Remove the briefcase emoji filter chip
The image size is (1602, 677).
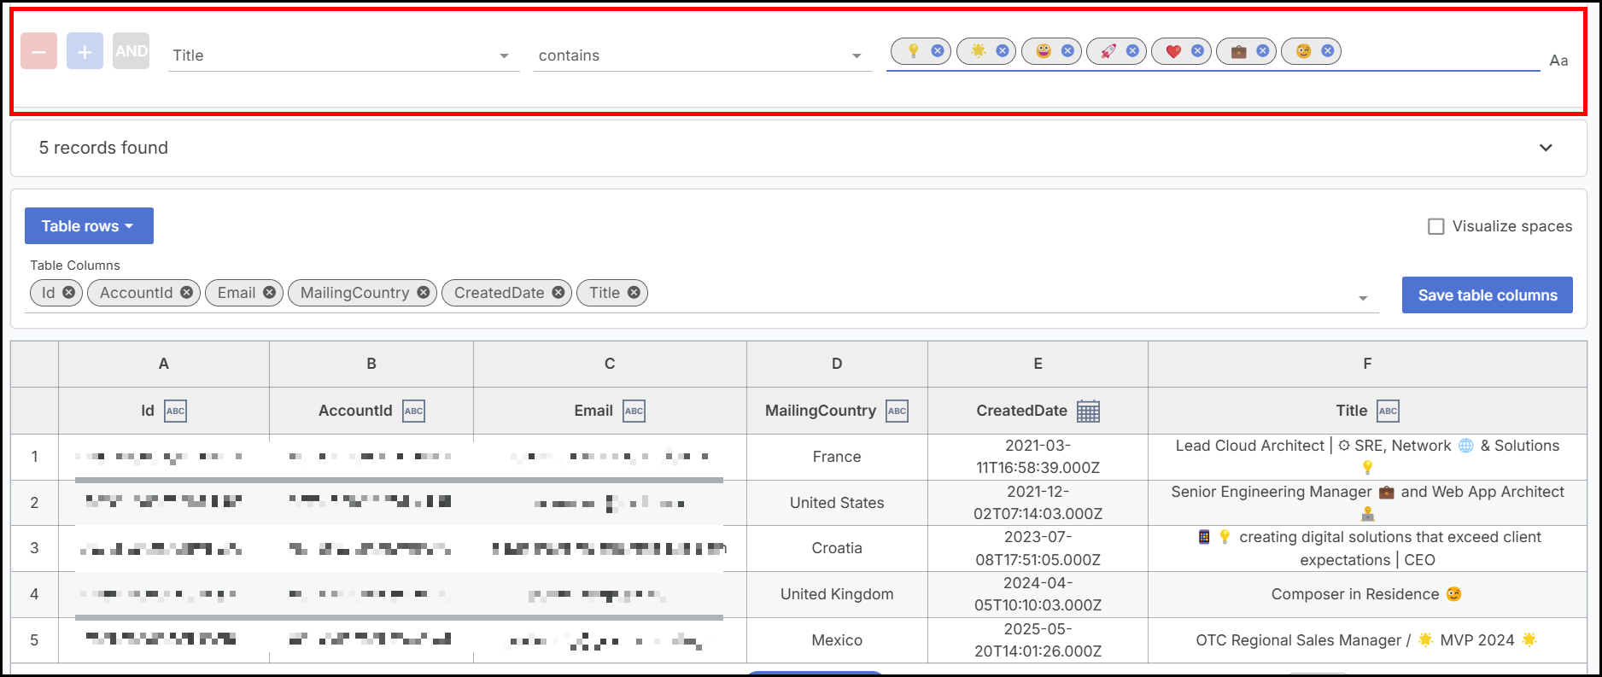[1262, 51]
